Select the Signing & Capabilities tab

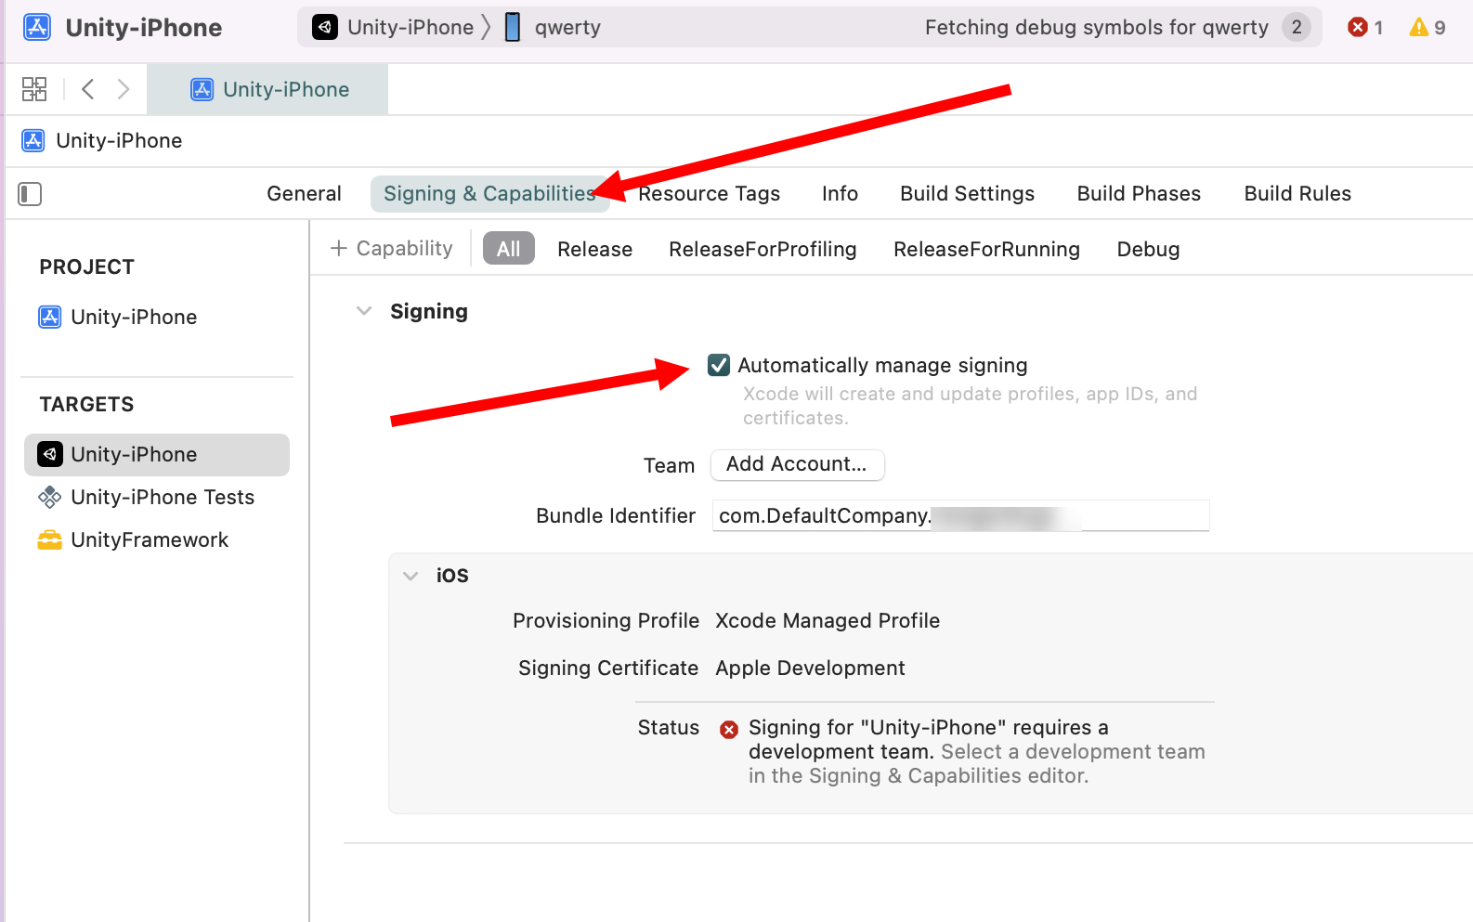tap(489, 193)
